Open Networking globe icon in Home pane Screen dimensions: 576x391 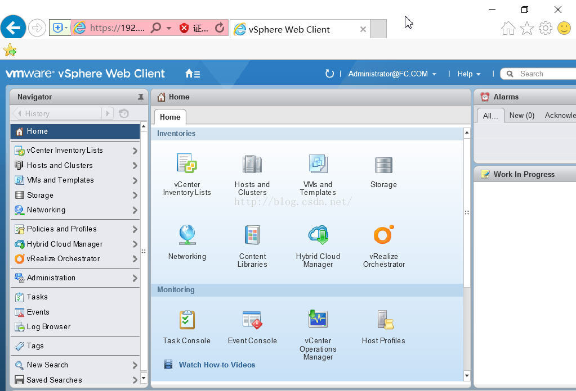coord(187,234)
